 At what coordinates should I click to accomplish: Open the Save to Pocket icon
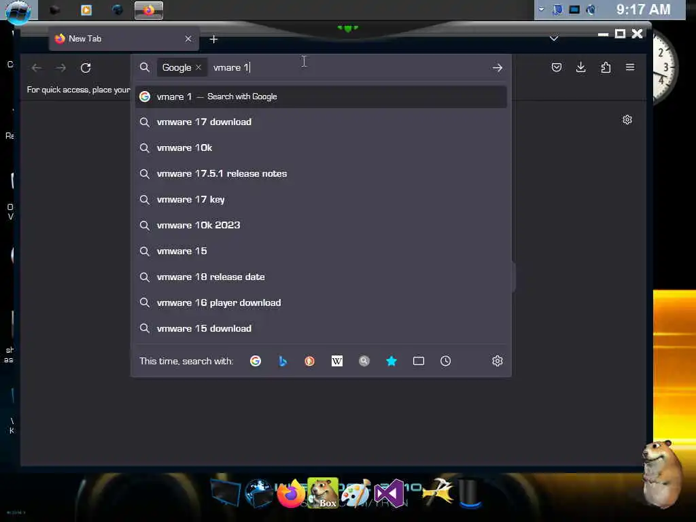point(556,67)
